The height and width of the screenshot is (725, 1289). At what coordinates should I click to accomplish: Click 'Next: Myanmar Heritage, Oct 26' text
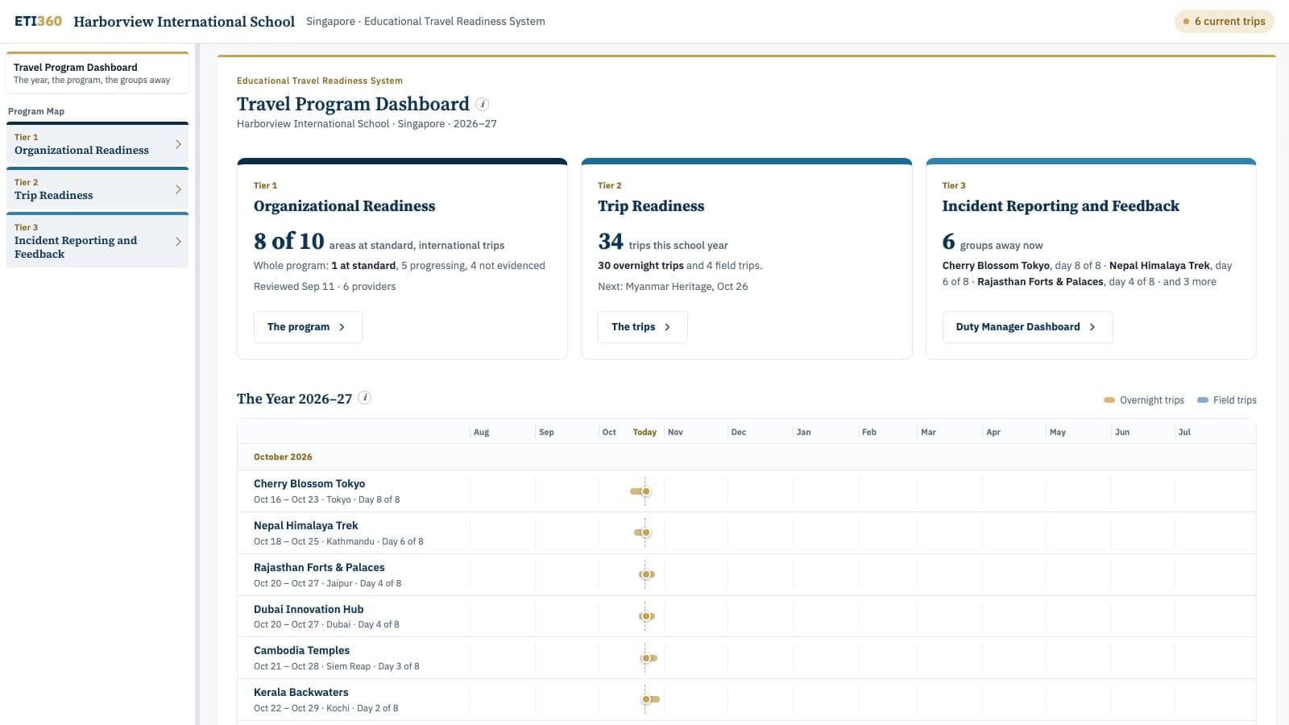pos(673,287)
